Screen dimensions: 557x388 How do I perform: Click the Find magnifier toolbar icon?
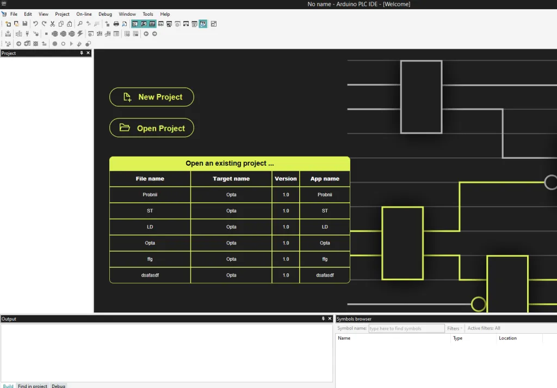pos(80,24)
